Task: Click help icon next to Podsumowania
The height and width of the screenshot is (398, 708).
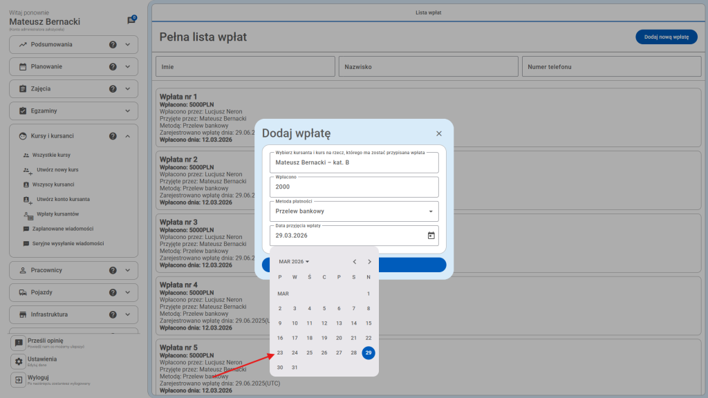Action: pos(113,45)
